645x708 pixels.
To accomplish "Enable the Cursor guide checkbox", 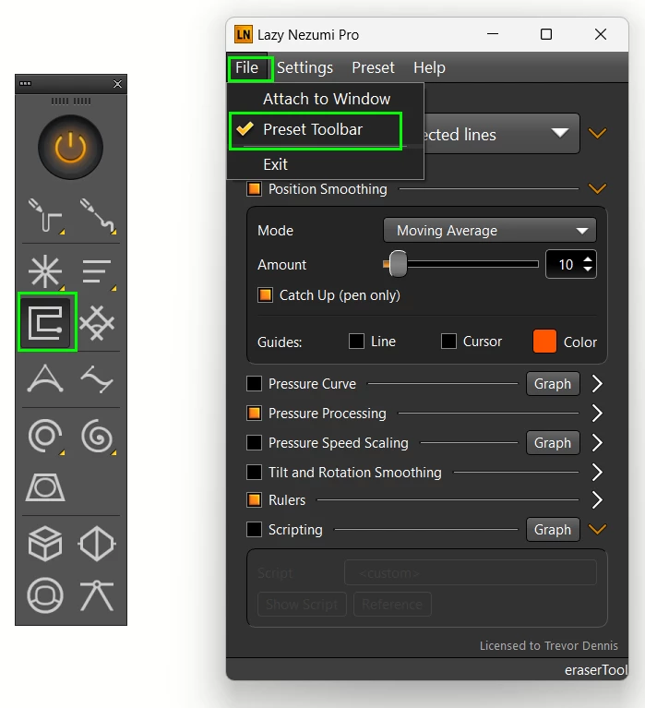I will click(x=448, y=341).
